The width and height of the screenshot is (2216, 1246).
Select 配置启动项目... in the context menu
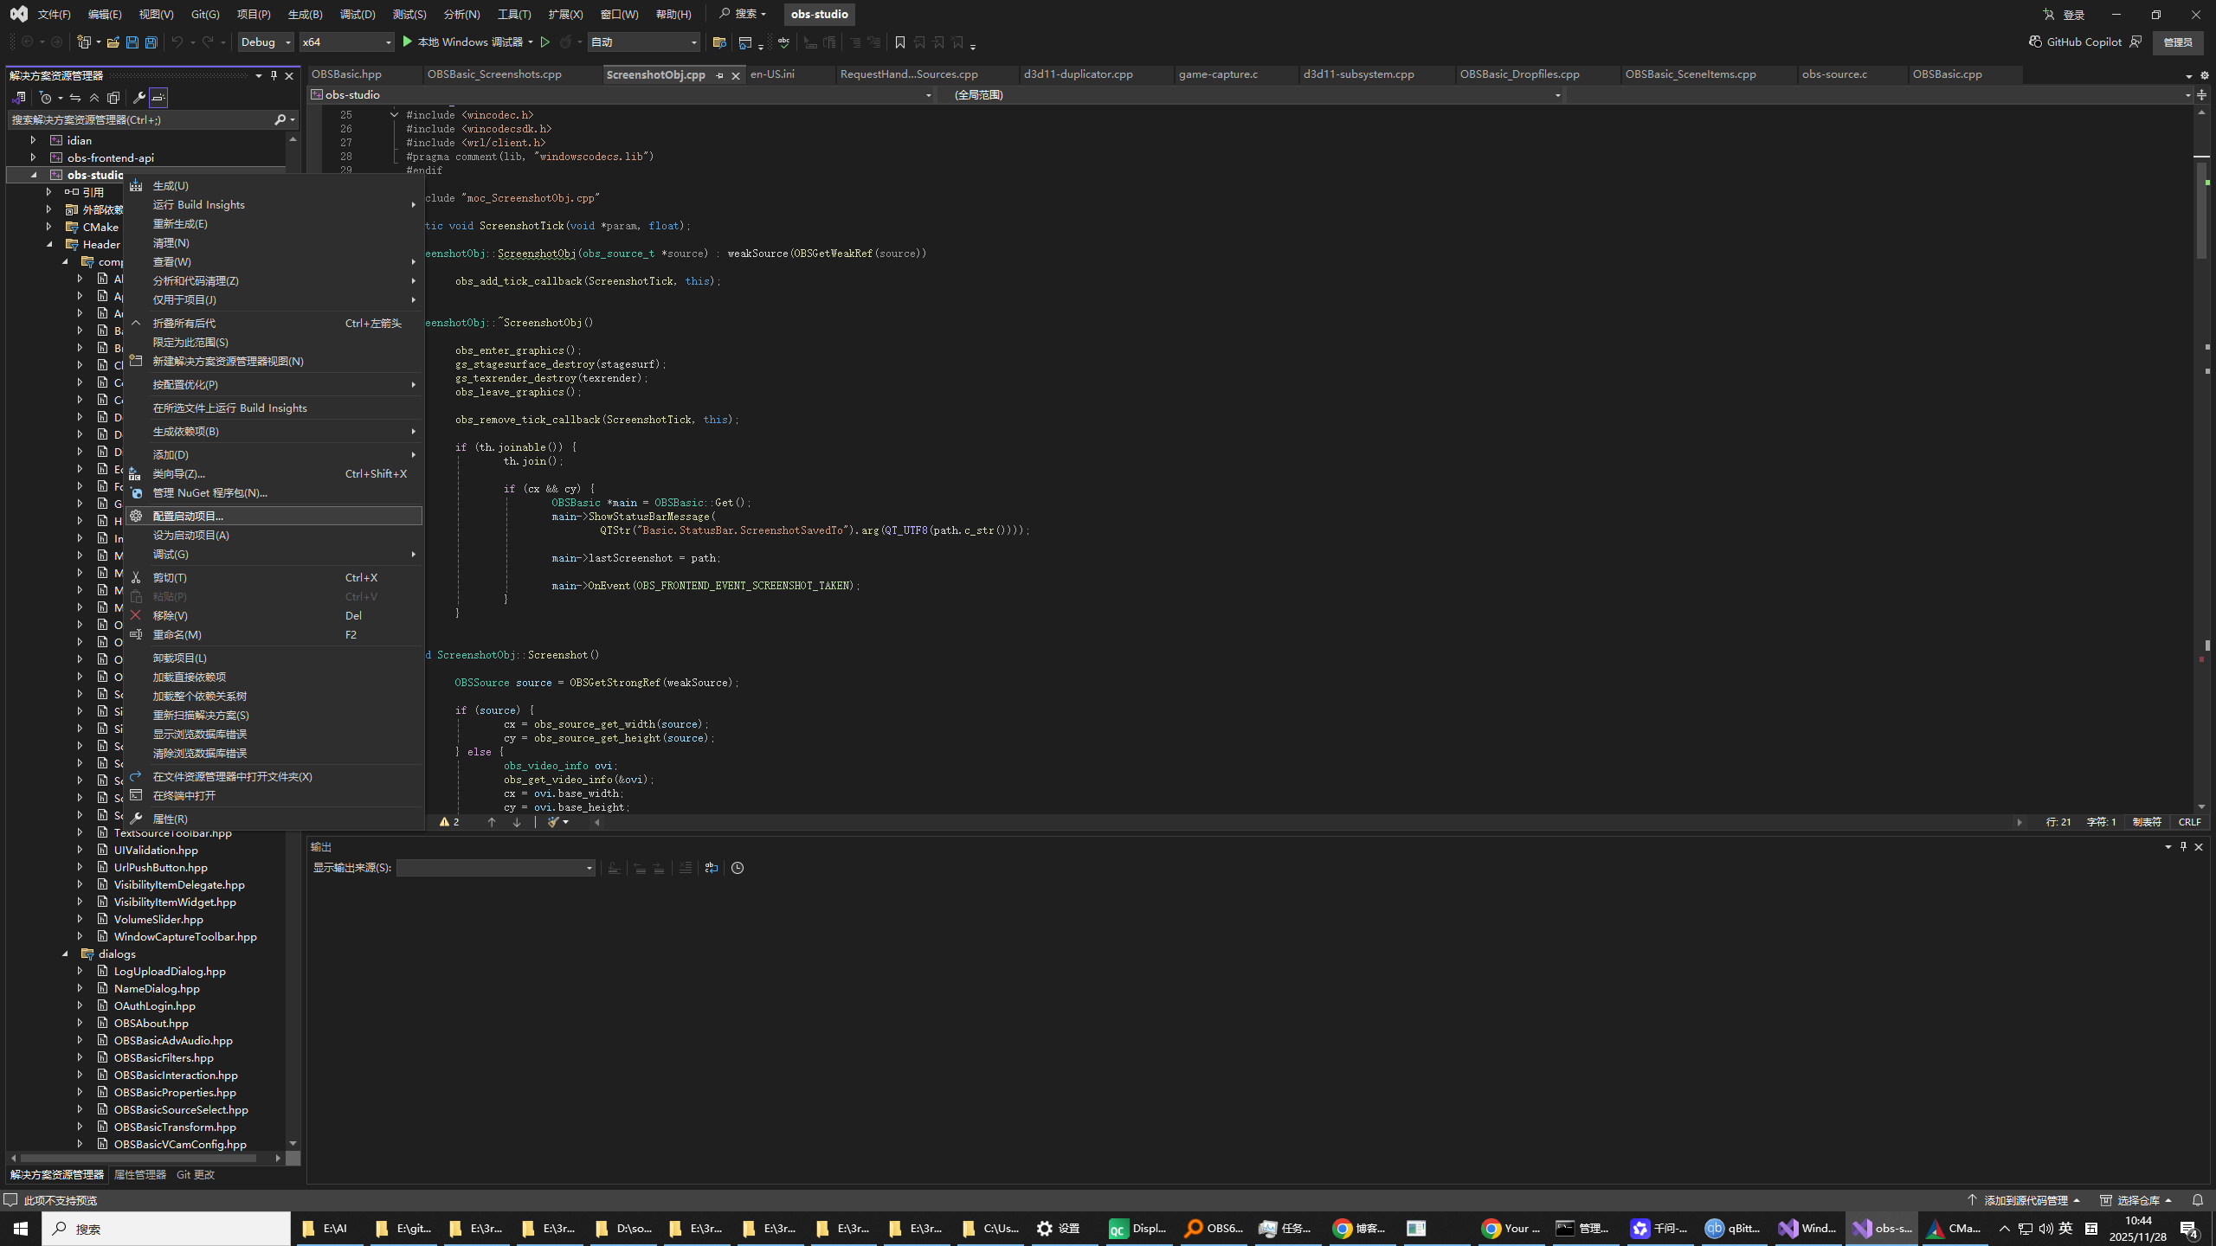[x=188, y=516]
